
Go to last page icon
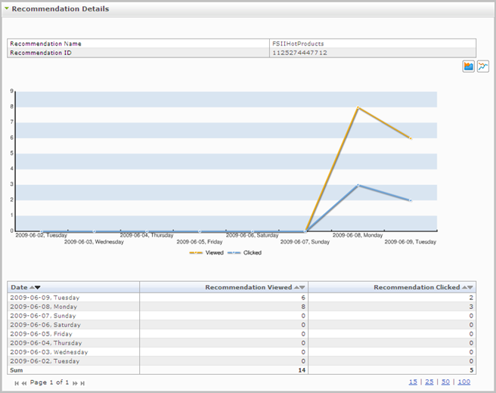tap(82, 383)
